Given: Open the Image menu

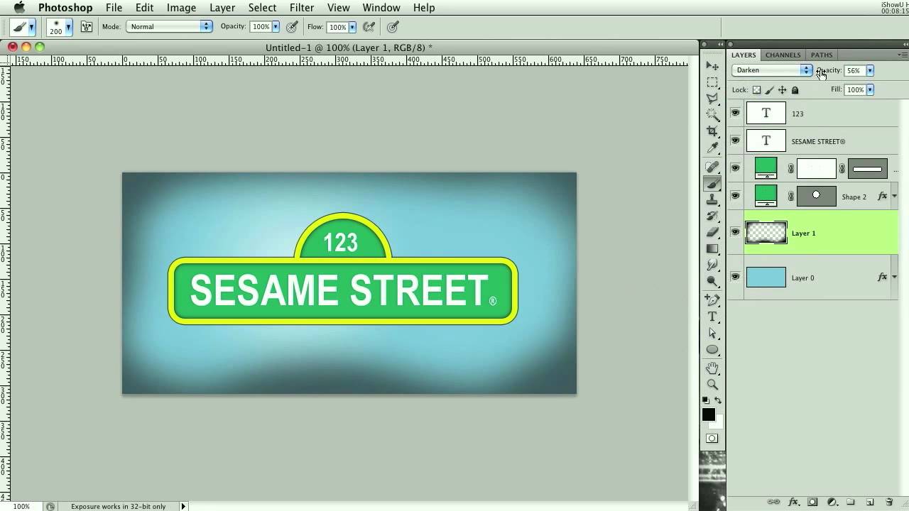Looking at the screenshot, I should (x=181, y=8).
